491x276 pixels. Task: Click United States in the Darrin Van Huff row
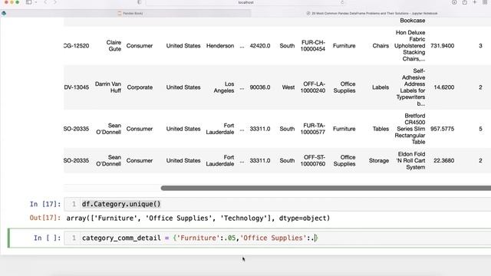click(183, 87)
